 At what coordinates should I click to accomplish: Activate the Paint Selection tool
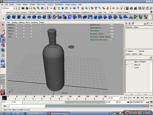pos(3,35)
